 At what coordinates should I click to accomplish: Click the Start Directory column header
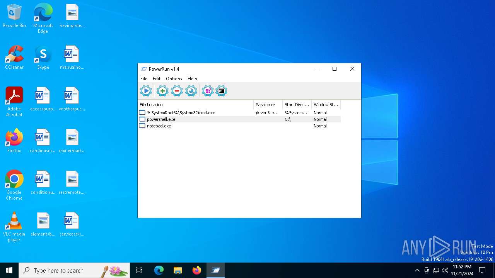pyautogui.click(x=297, y=105)
